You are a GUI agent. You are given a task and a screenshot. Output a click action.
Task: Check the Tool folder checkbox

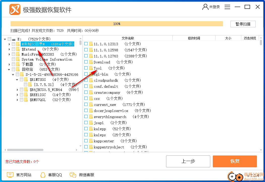tap(86, 68)
